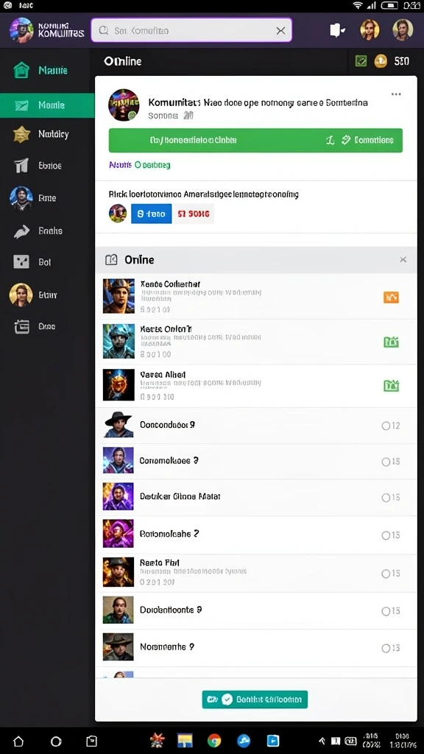424x754 pixels.
Task: Open the gold star sidebar icon
Action: pos(21,135)
